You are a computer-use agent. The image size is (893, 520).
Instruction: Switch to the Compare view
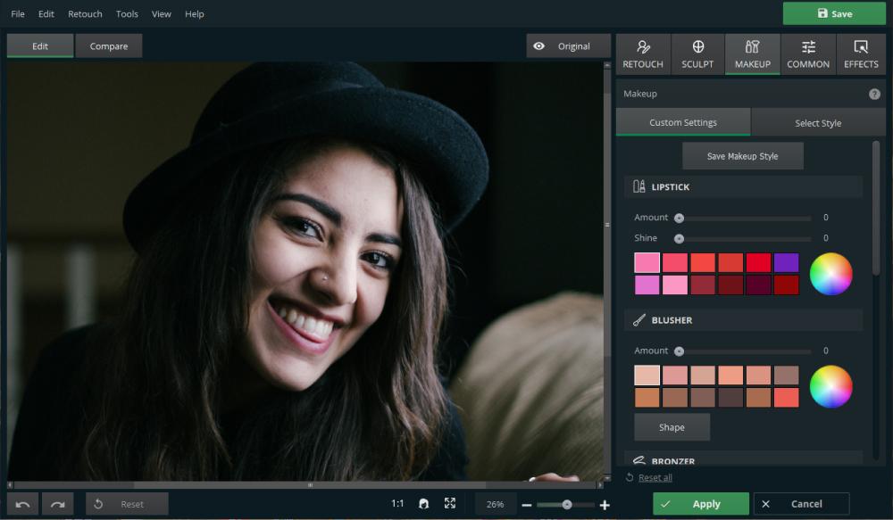click(x=109, y=46)
